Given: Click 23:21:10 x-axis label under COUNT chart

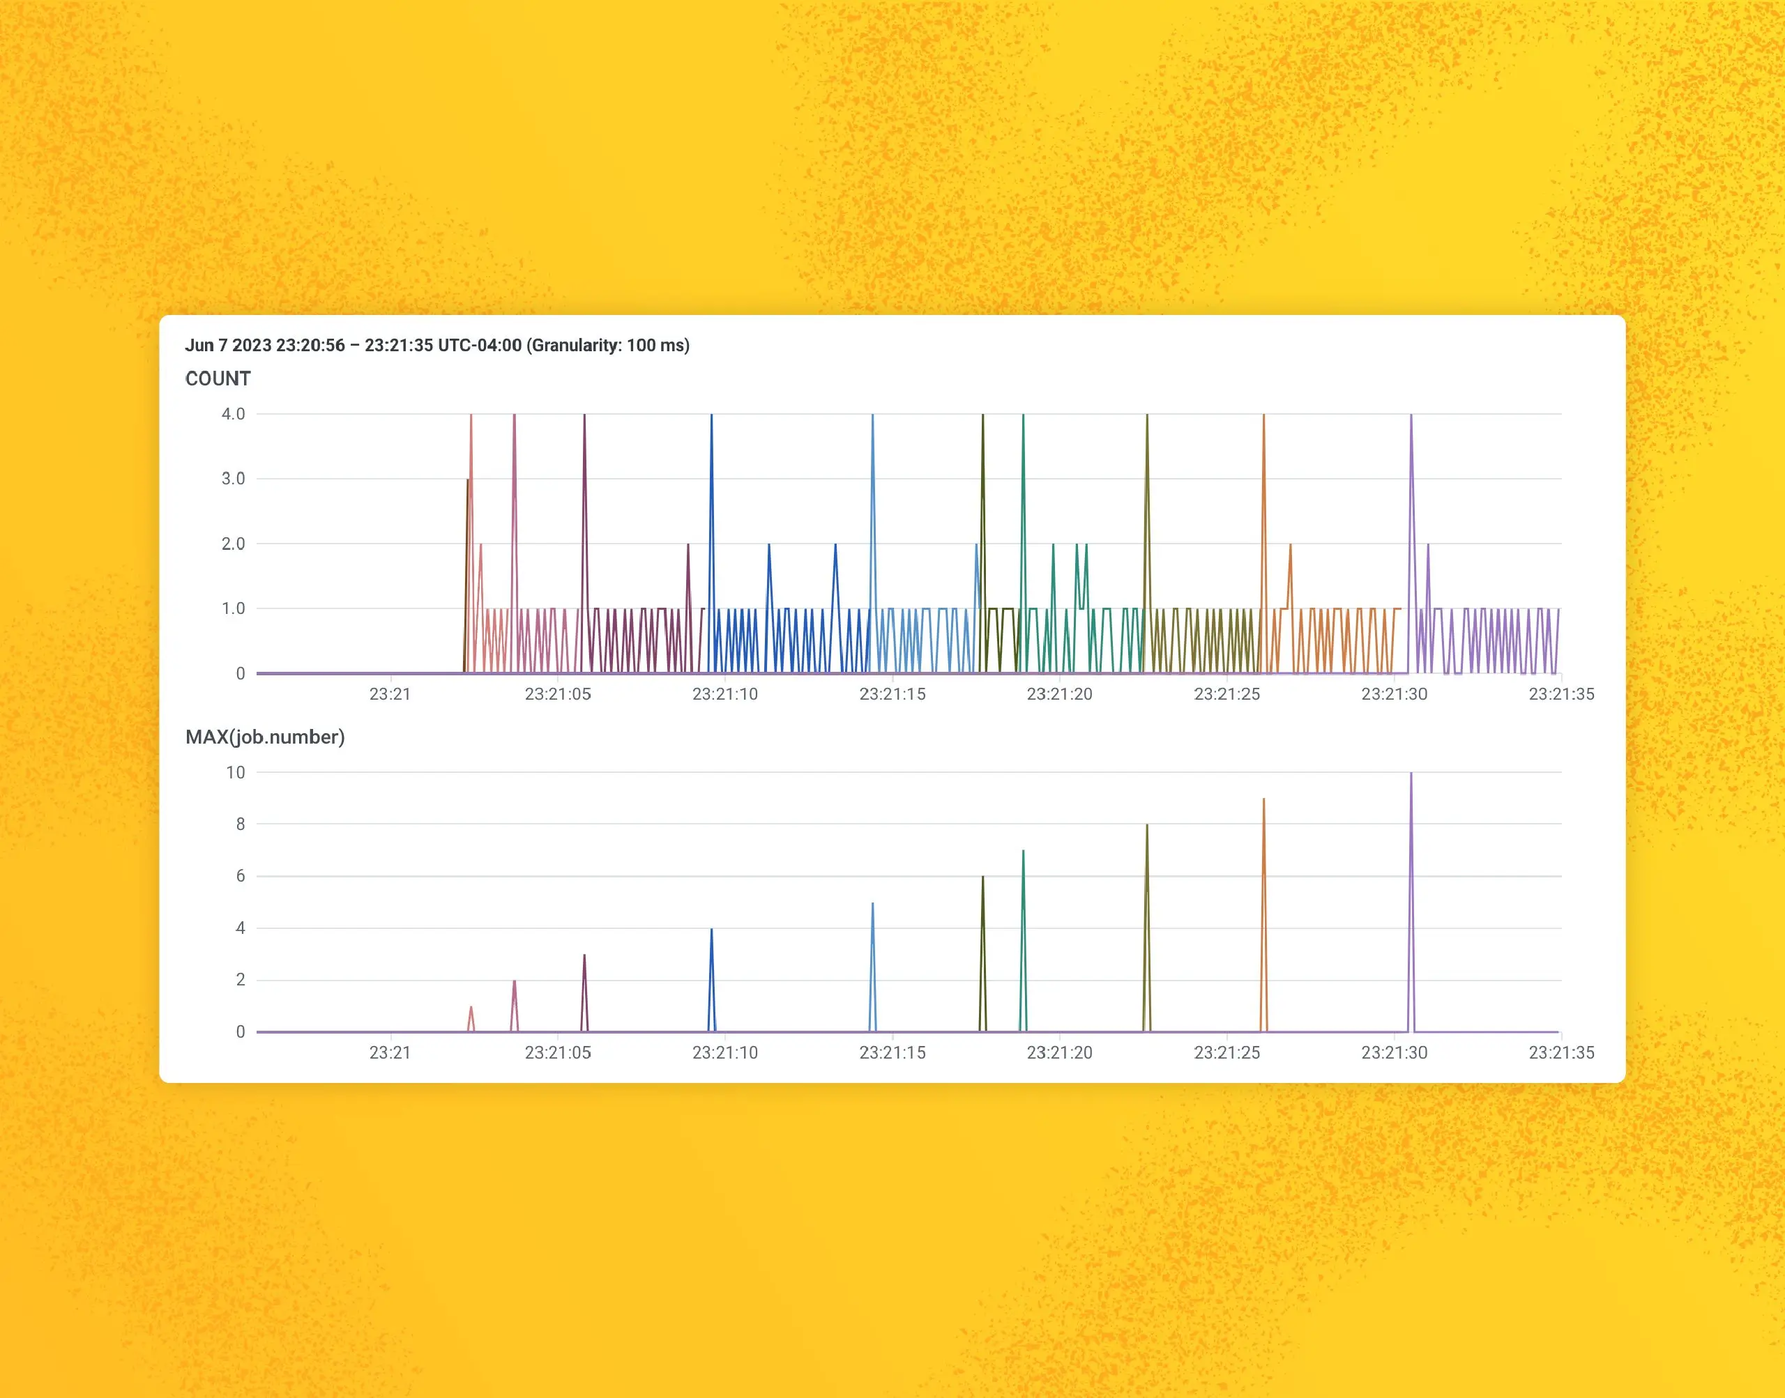Looking at the screenshot, I should 724,694.
